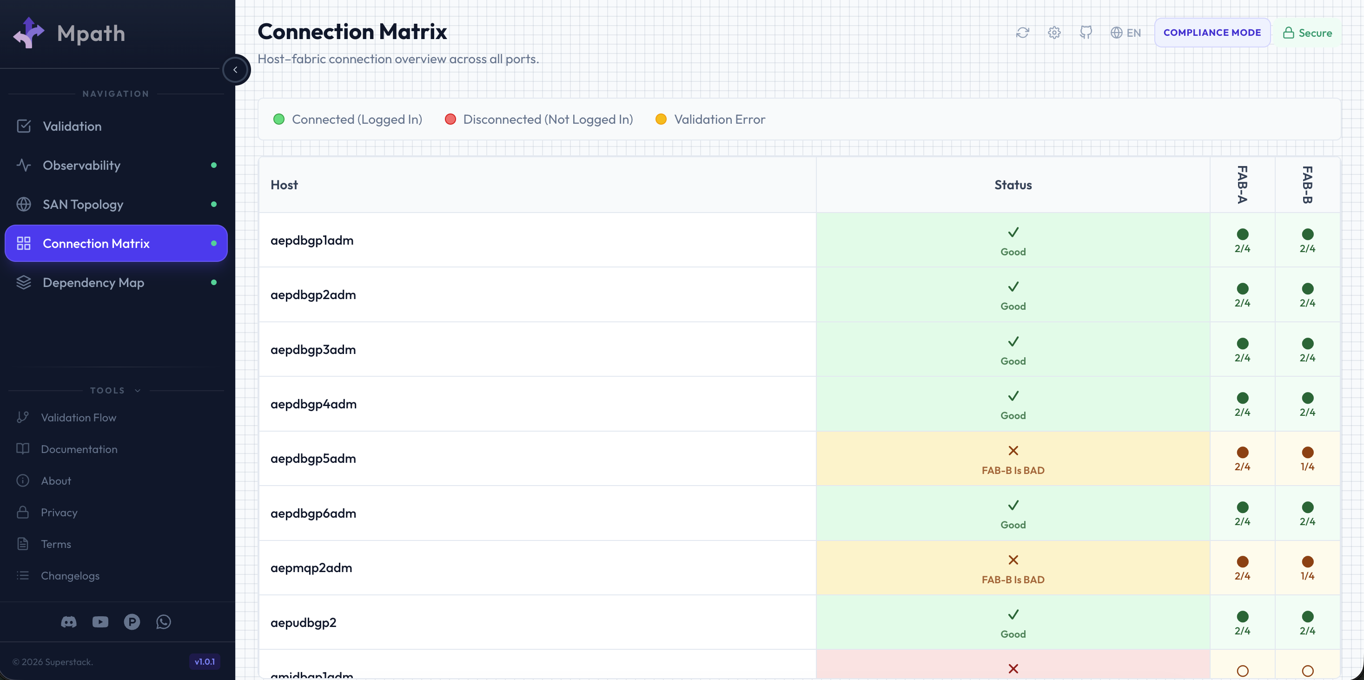Select host aepdbgp5adm
The image size is (1364, 680).
tap(313, 459)
